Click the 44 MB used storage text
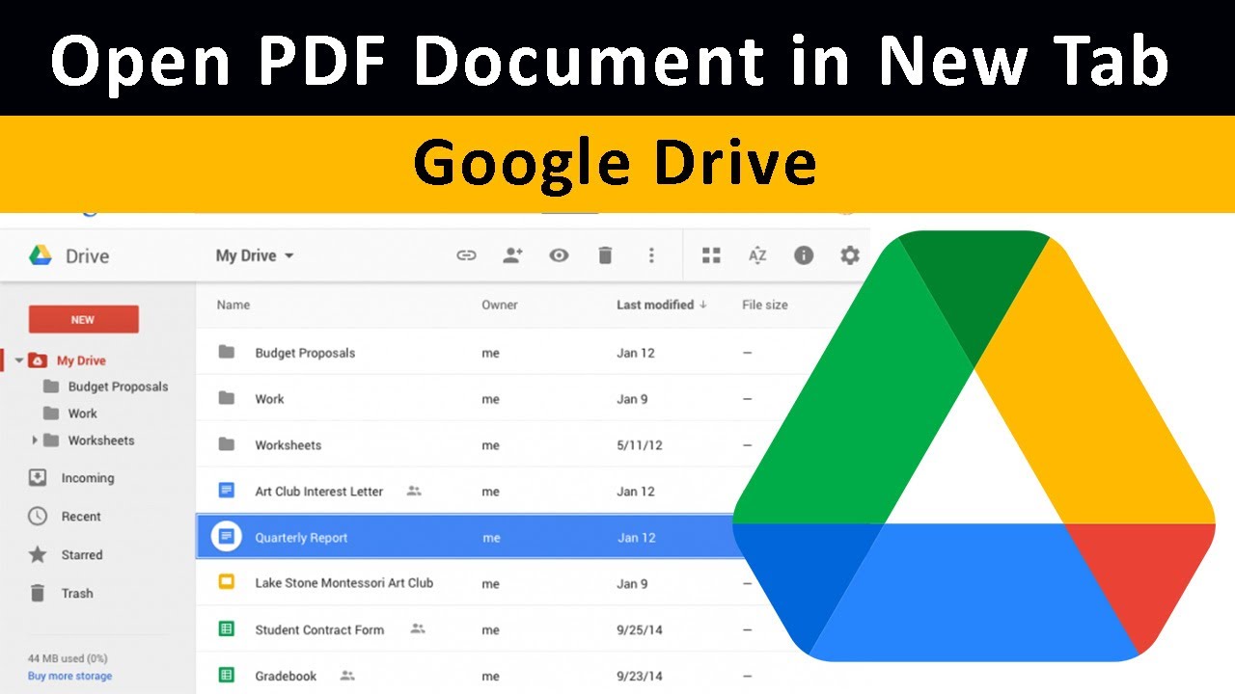 (68, 658)
